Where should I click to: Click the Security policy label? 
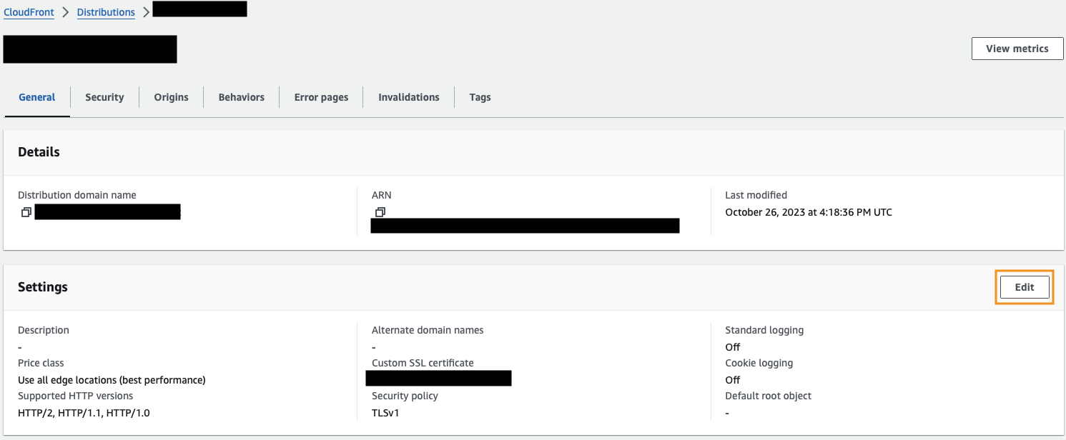click(405, 396)
